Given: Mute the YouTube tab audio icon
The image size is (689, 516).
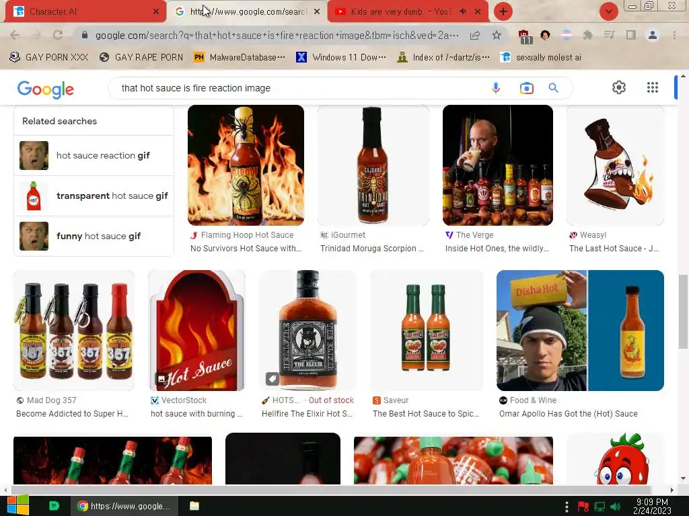Looking at the screenshot, I should [463, 11].
